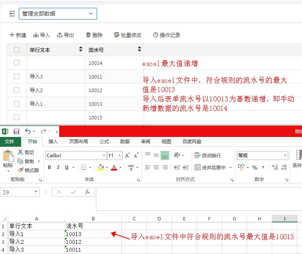The image size is (302, 254).
Task: Click the yellow fill color button
Action: (x=101, y=167)
